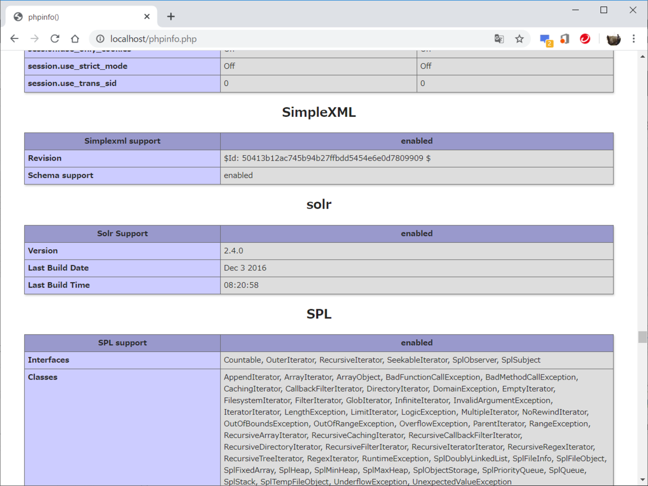Go to the browser home page
Screen dimensions: 648x486
[75, 39]
